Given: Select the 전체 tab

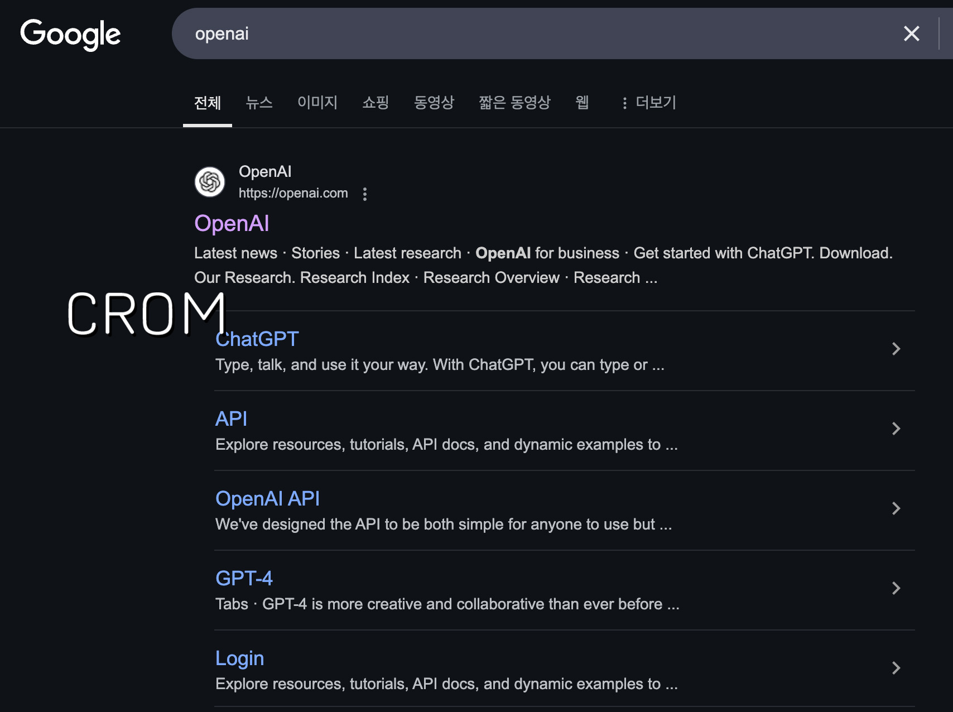Looking at the screenshot, I should [208, 103].
